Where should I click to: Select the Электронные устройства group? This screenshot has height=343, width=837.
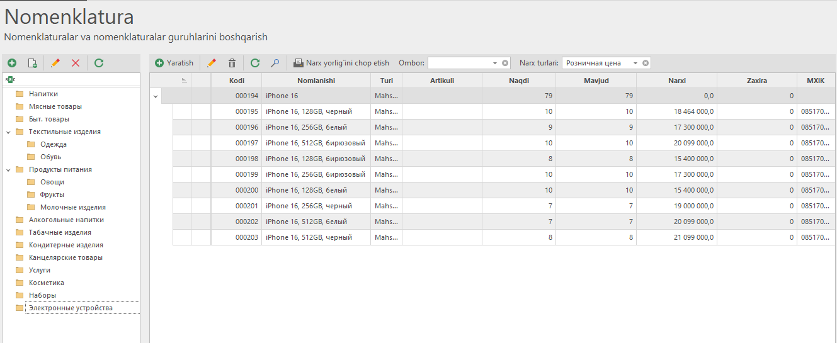coord(71,308)
